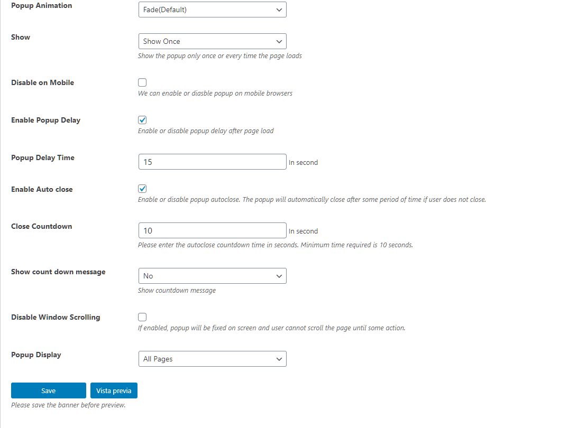Check the Disable Window Scrolling checkbox
The height and width of the screenshot is (428, 587).
(x=142, y=317)
